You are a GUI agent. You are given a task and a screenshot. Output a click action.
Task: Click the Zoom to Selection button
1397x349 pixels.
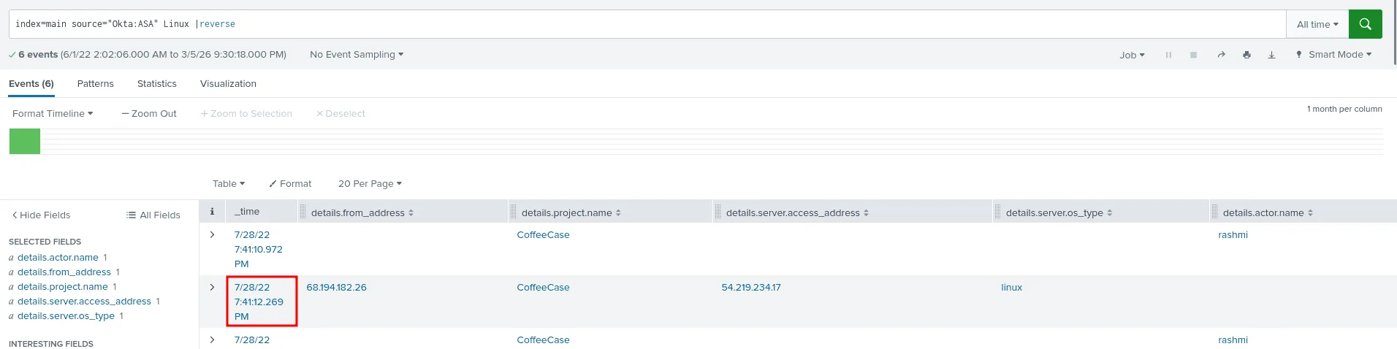[x=246, y=113]
